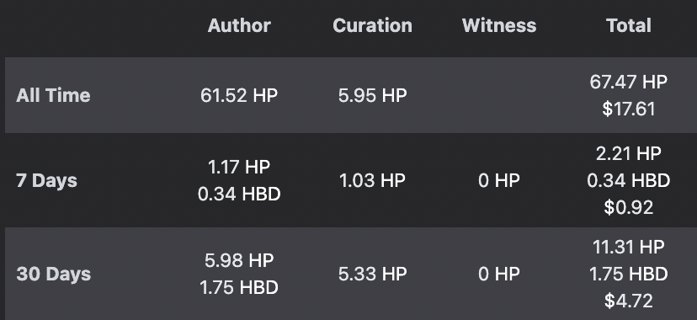Click the 61.52 HP all-time author value
This screenshot has width=697, height=320.
coord(239,95)
